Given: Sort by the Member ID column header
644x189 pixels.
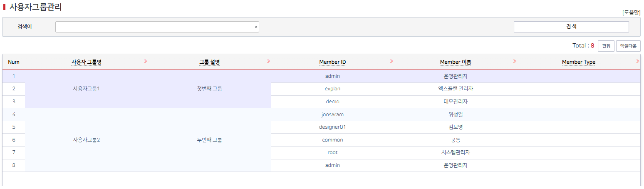Looking at the screenshot, I should 332,62.
